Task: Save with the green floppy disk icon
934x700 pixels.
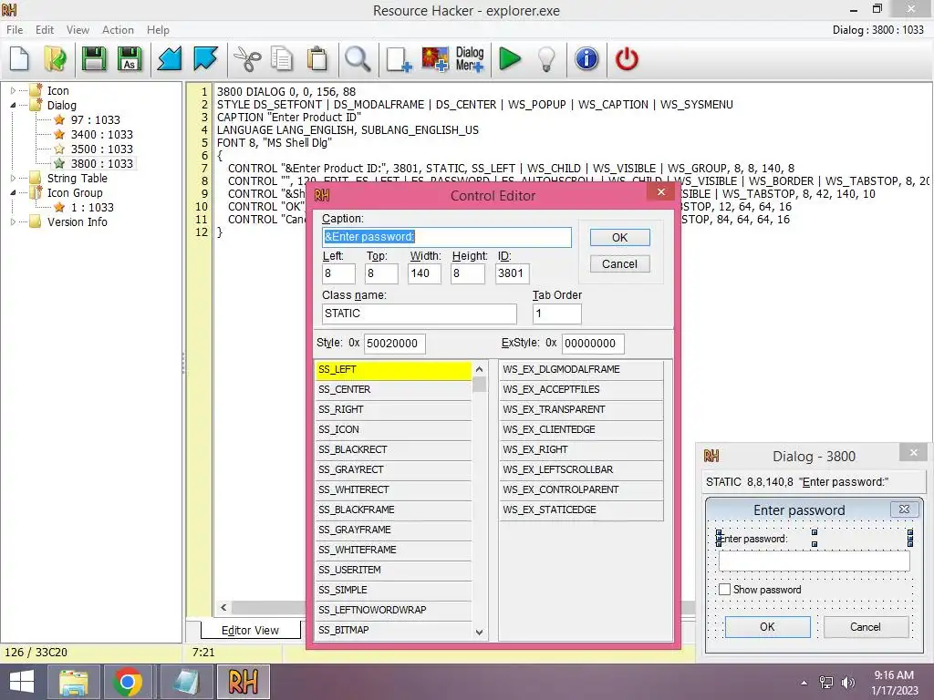Action: click(94, 59)
